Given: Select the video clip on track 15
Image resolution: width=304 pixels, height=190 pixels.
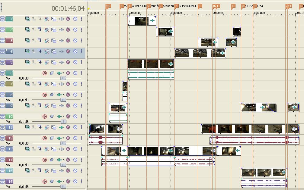Looking at the screenshot, I should 264,172.
